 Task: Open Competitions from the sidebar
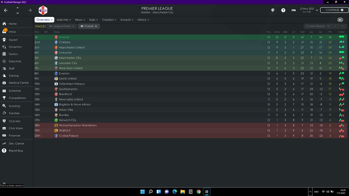(17, 98)
